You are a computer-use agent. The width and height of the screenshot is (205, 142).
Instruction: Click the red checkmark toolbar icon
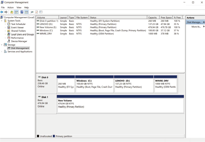36,12
